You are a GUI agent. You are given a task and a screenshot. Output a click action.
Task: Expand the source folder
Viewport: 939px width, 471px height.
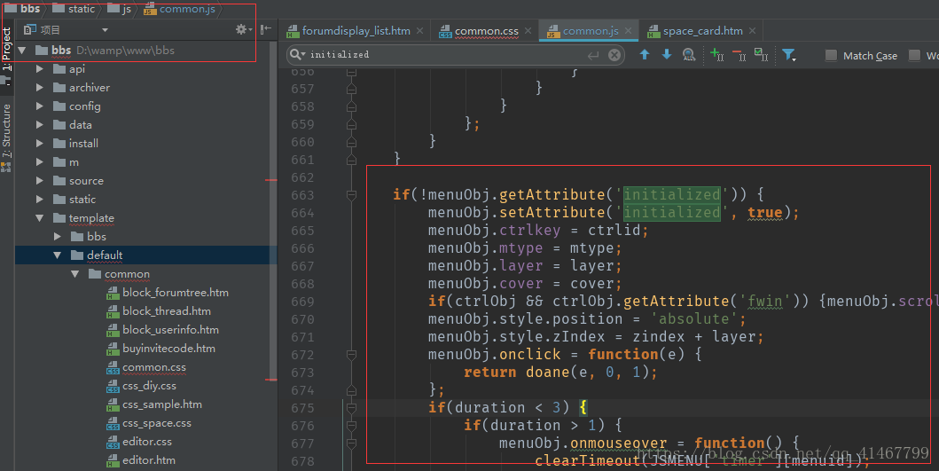(x=40, y=180)
